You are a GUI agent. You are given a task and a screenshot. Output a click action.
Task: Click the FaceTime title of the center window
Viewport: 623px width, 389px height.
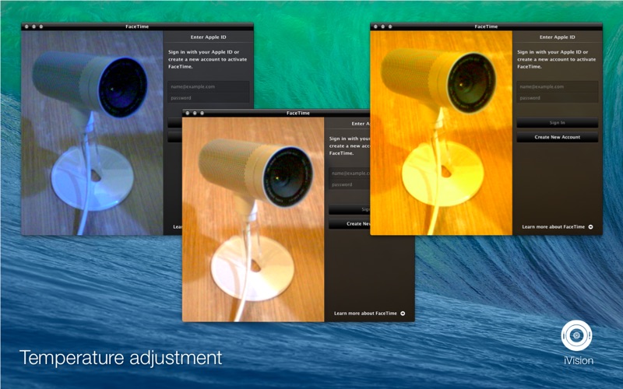tap(298, 113)
